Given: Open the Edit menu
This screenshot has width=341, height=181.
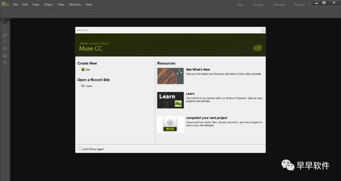Looking at the screenshot, I should [x=25, y=4].
